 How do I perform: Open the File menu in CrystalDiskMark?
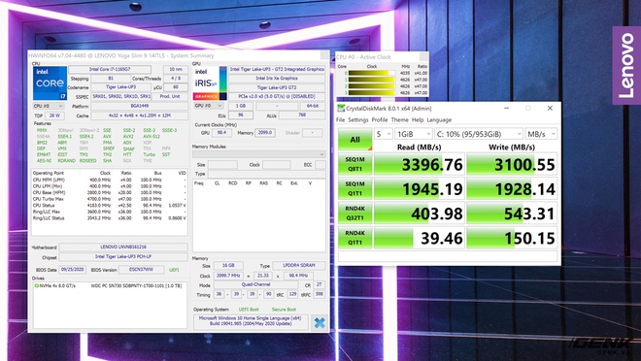click(340, 120)
